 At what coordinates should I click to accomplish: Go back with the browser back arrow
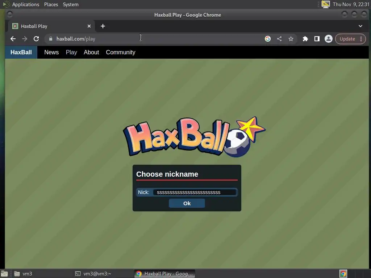coord(13,39)
